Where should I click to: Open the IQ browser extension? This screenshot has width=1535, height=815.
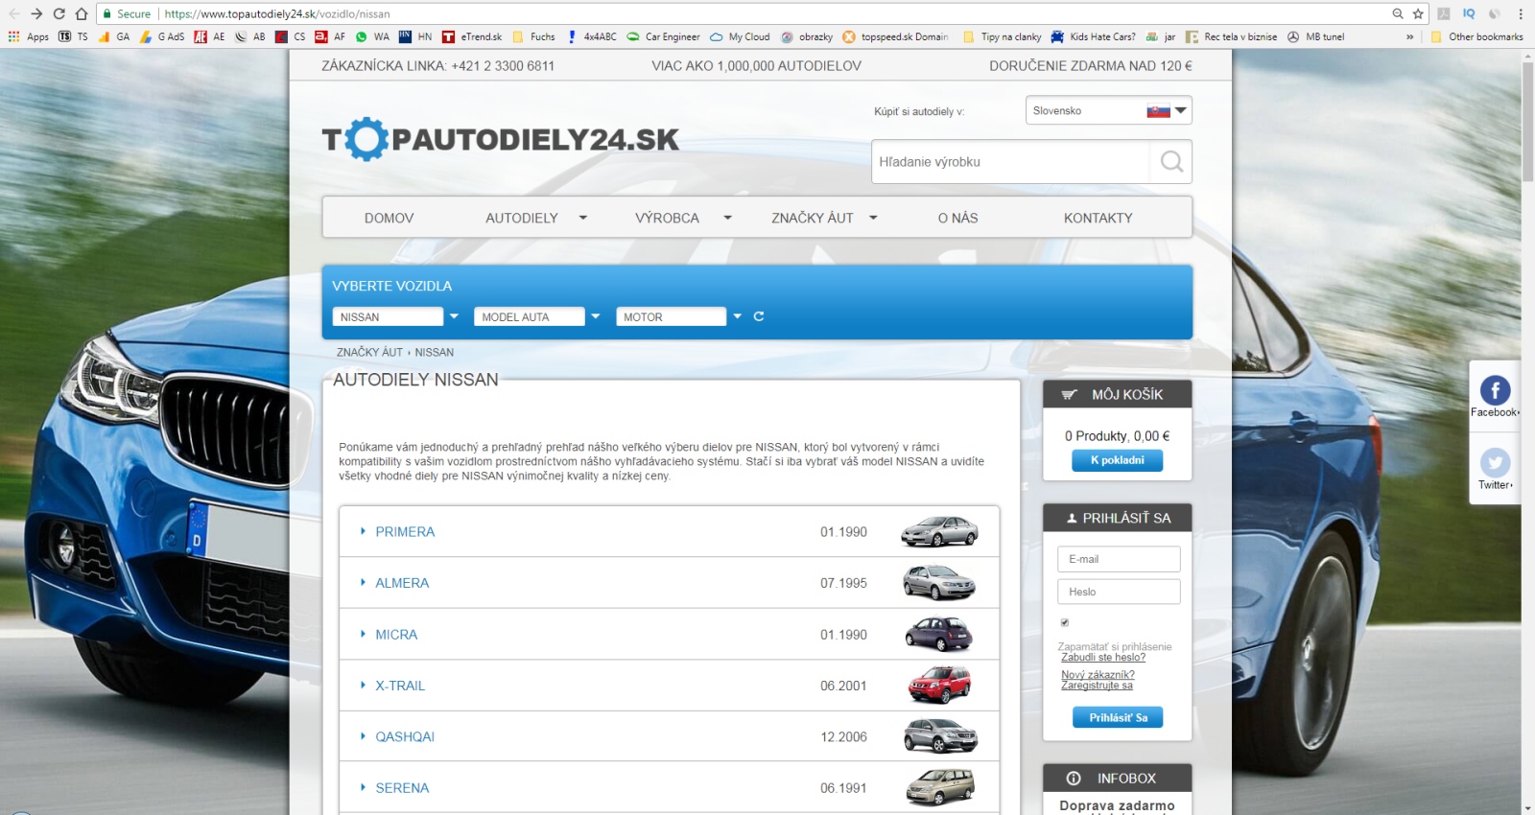pyautogui.click(x=1469, y=13)
